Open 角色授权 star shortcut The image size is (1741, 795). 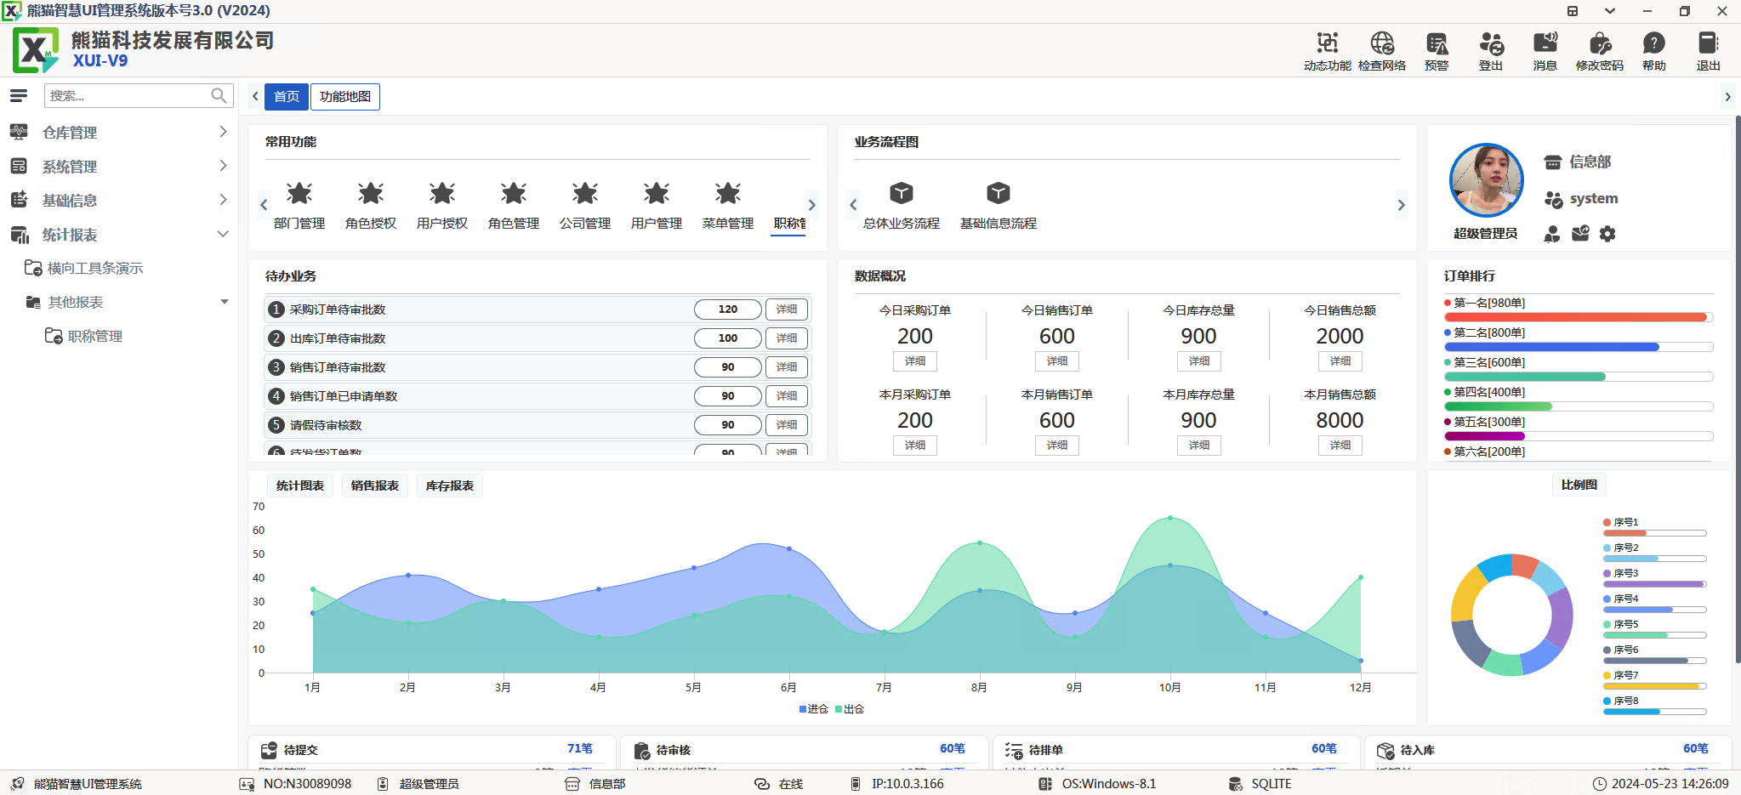point(371,194)
